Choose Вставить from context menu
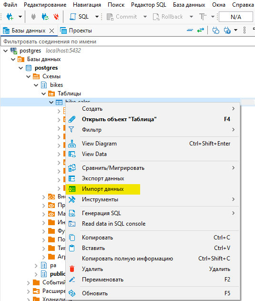Screen dimensions: 255x301 [153, 248]
